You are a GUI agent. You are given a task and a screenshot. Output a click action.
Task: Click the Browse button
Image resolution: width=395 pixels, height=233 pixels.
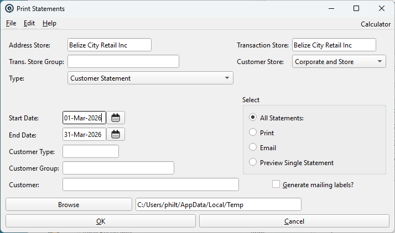click(x=69, y=204)
